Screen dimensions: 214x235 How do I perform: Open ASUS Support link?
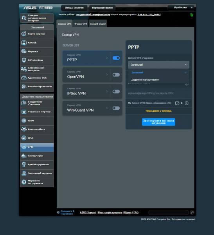tap(88, 212)
